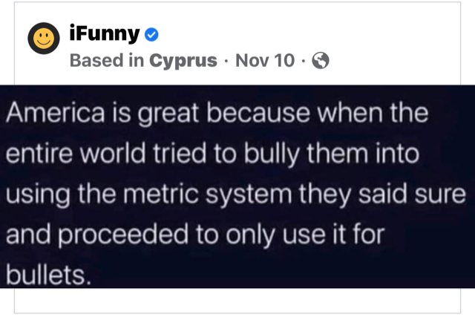Screen dimensions: 475x323
Task: Click the word 'bully' in the image
Action: tap(272, 154)
